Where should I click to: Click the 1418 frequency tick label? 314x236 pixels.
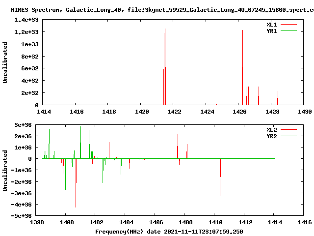pos(109,112)
